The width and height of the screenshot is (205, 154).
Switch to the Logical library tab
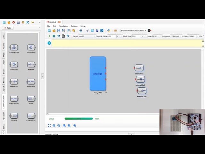coord(4,89)
